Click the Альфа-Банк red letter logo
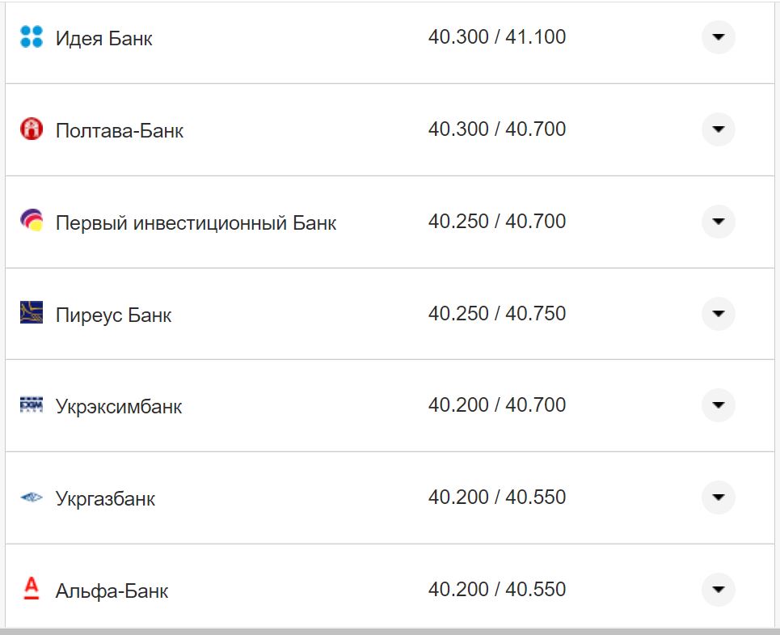780x635 pixels. tap(31, 590)
